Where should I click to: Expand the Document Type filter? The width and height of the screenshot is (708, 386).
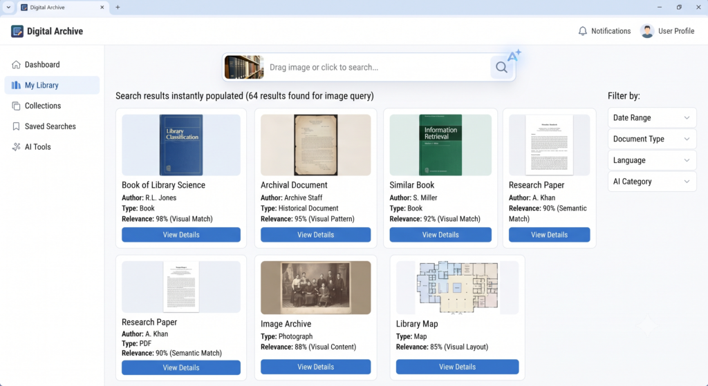[651, 139]
